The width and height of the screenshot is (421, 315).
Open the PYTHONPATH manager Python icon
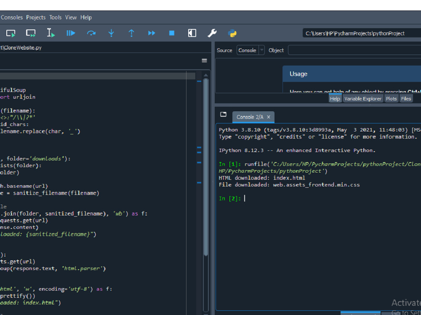(x=232, y=33)
